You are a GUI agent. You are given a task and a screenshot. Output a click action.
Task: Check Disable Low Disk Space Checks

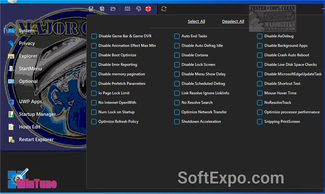(260, 65)
